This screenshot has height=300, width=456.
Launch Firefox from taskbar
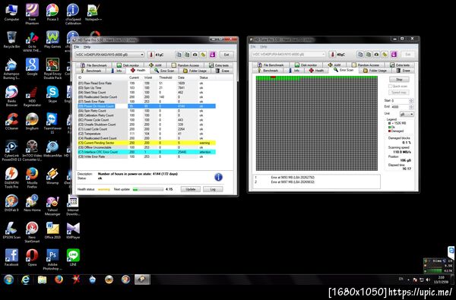coord(59,279)
